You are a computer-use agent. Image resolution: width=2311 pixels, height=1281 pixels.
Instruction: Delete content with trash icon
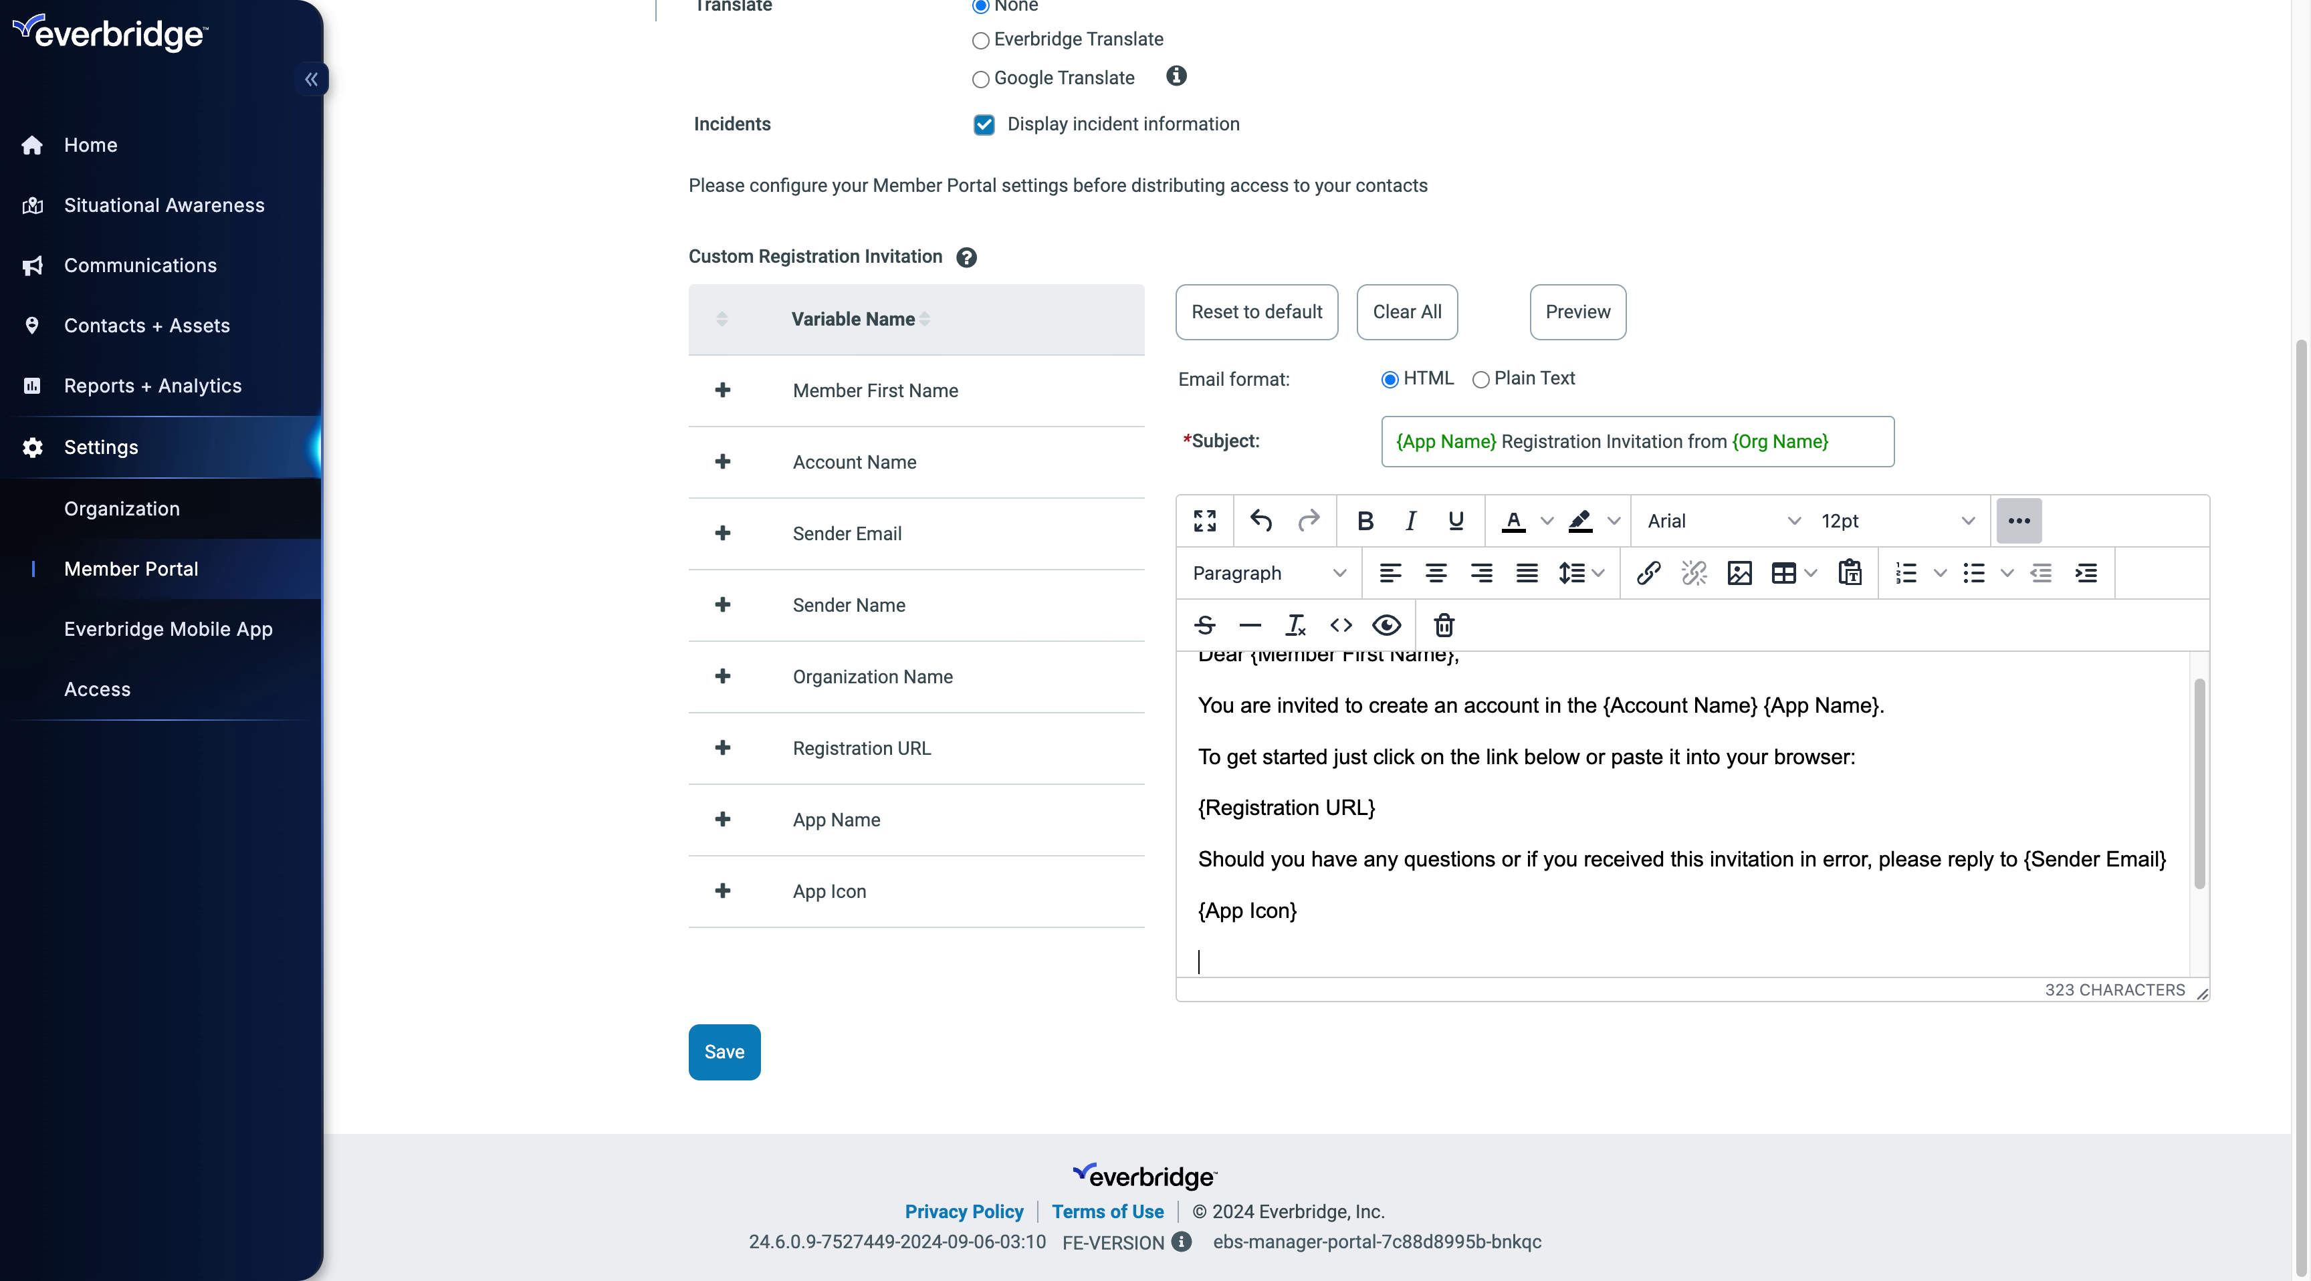1444,625
